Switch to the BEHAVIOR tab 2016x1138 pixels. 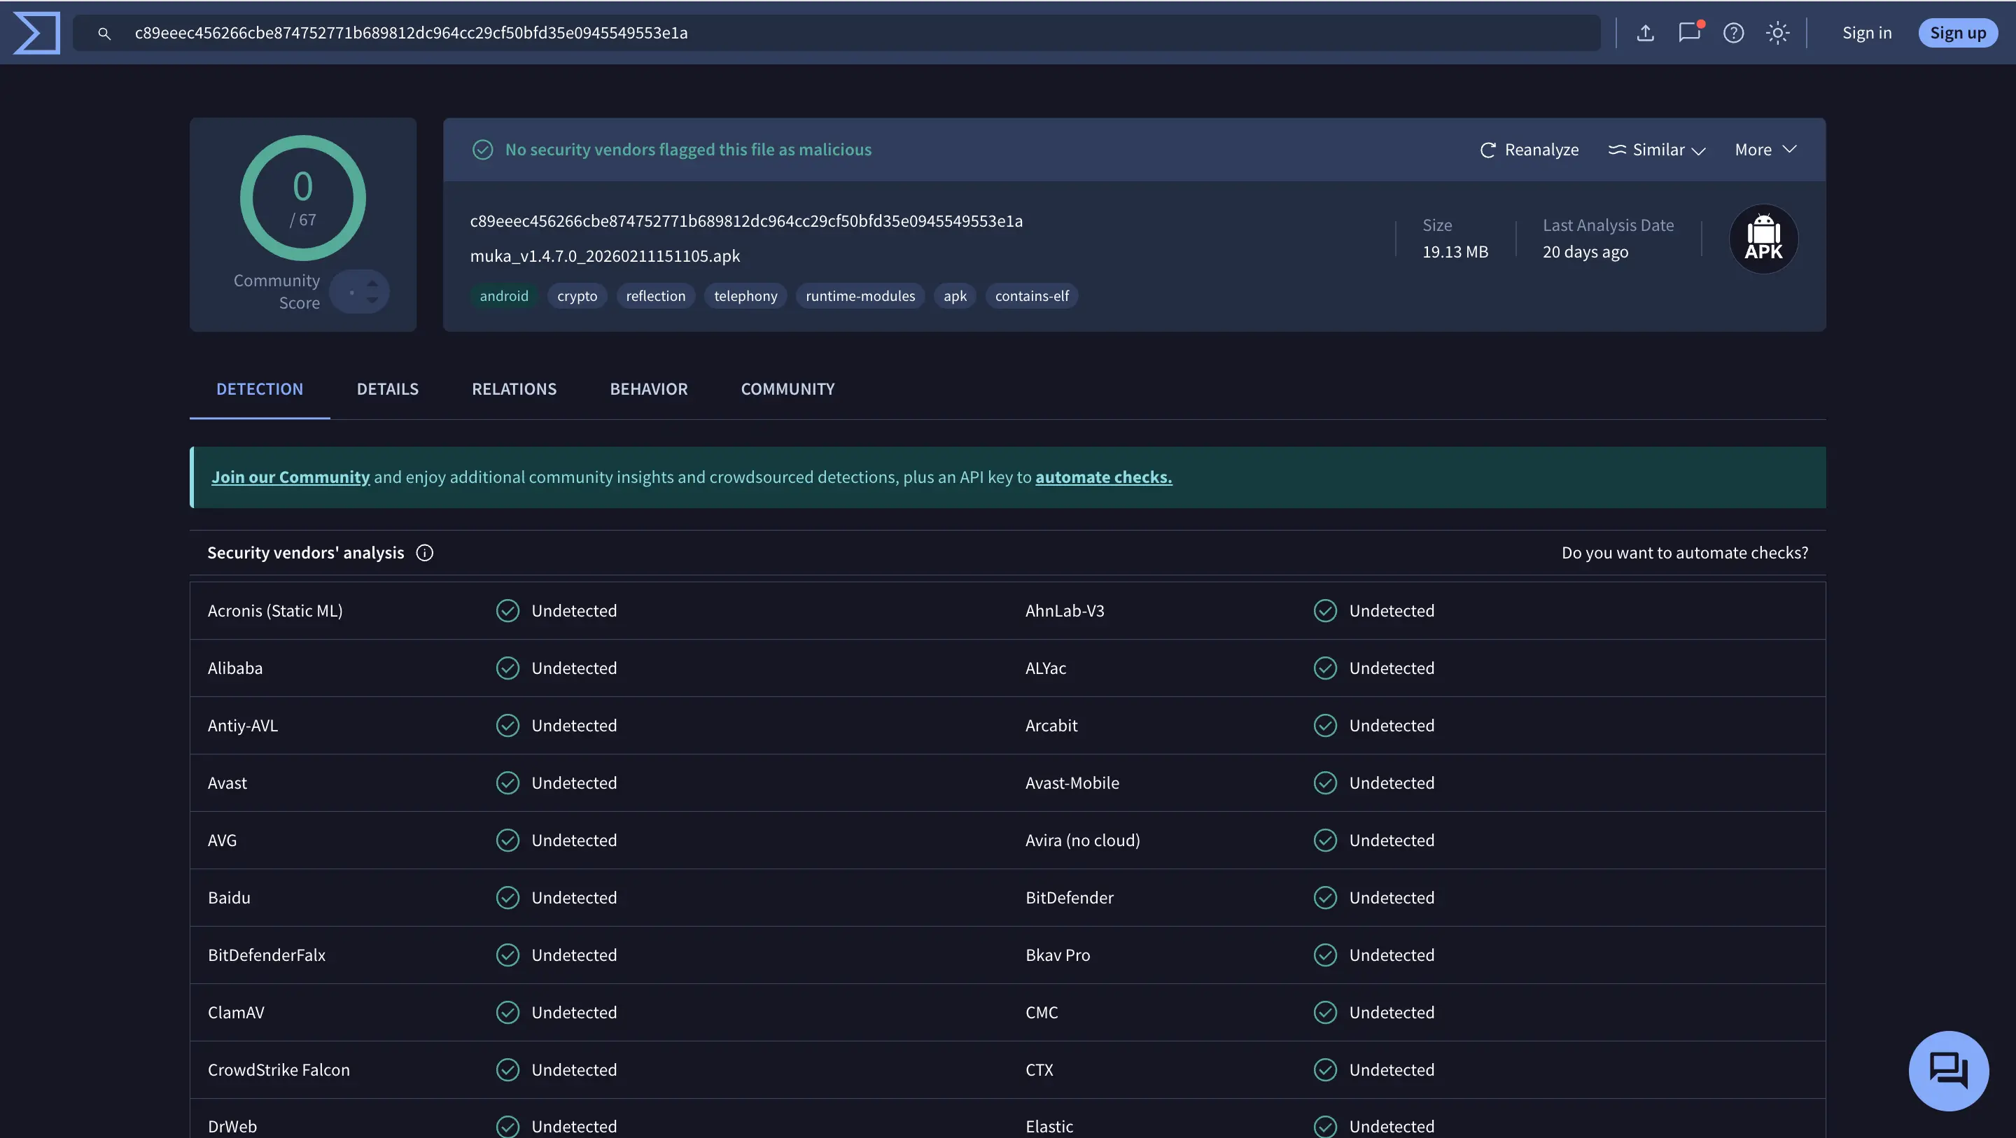tap(649, 388)
